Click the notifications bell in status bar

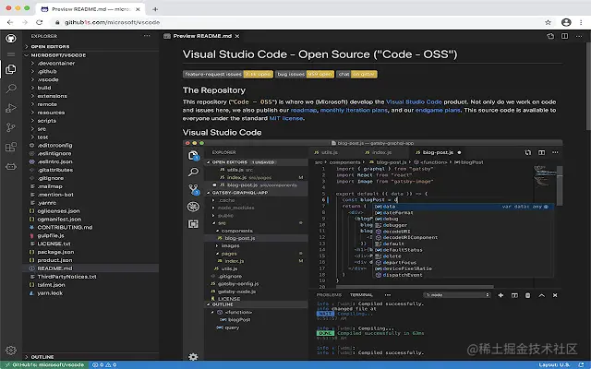tap(581, 365)
